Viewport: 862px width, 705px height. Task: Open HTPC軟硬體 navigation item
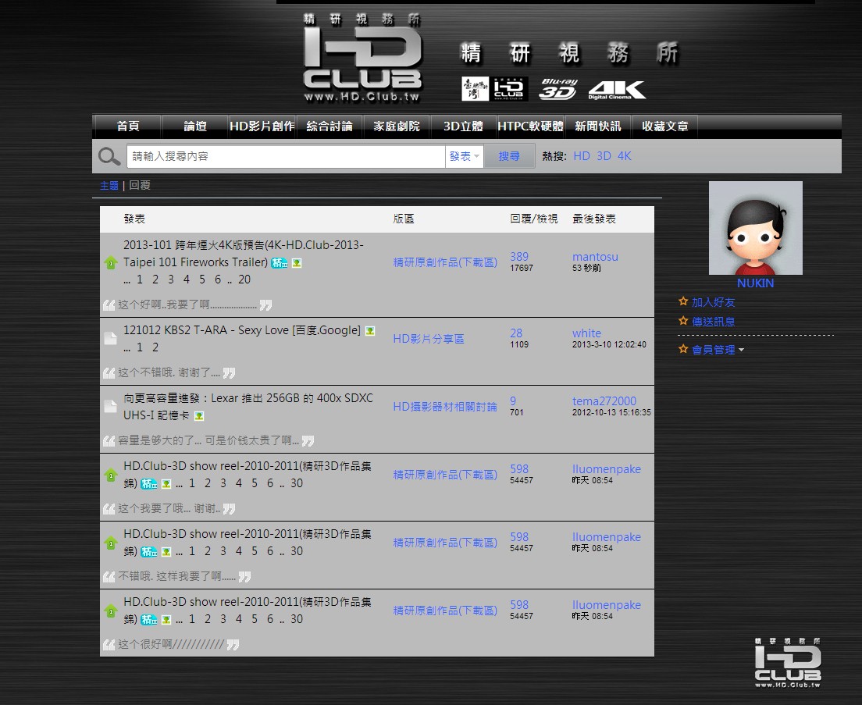coord(530,126)
